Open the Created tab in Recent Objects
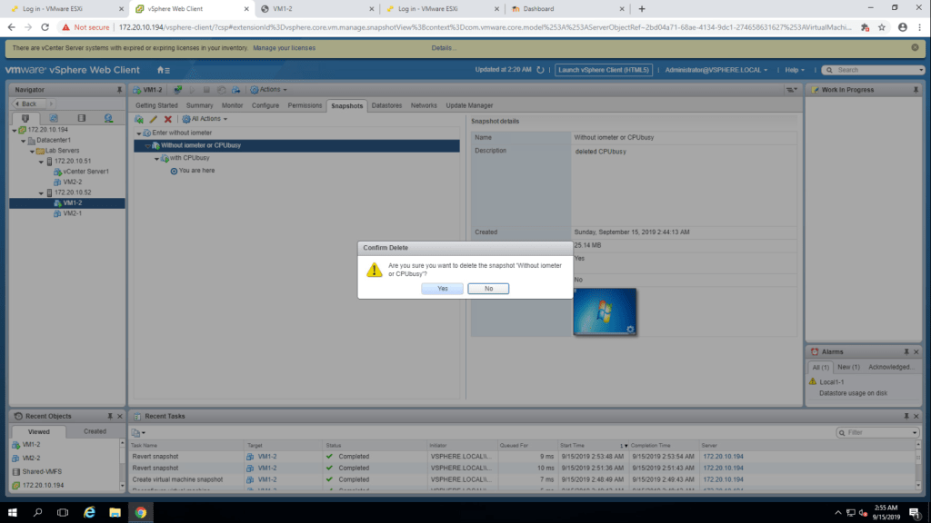 [95, 431]
